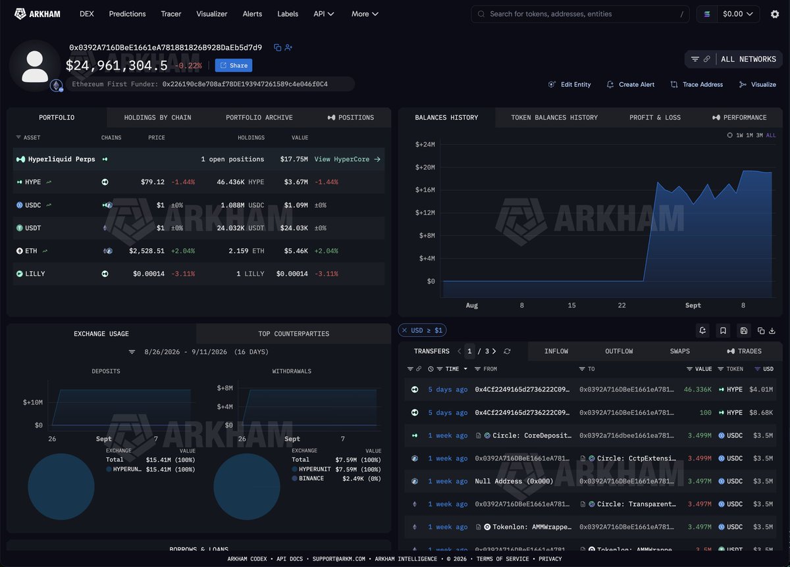This screenshot has width=790, height=567.
Task: Open Tracer in top navigation
Action: point(171,14)
